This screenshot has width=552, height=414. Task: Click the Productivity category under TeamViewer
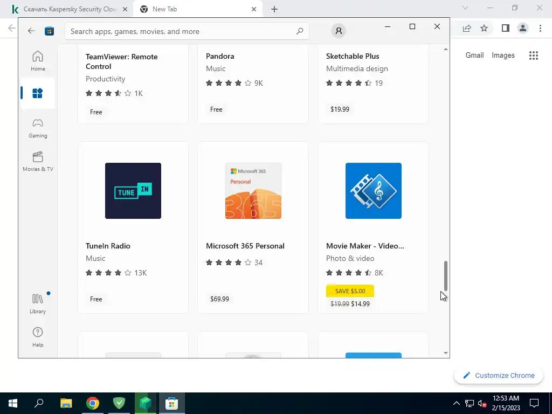click(105, 79)
